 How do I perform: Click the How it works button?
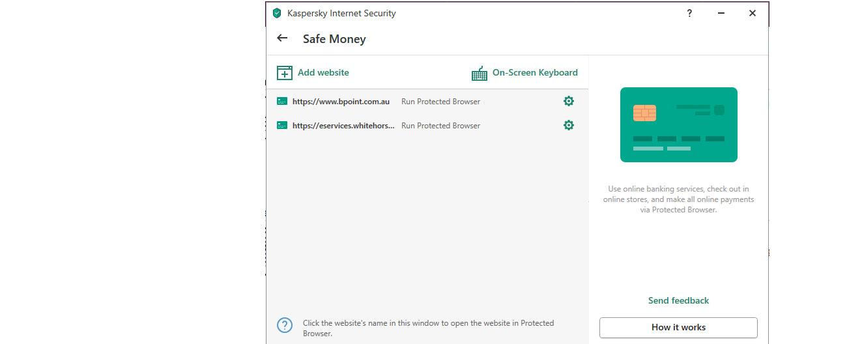(678, 327)
